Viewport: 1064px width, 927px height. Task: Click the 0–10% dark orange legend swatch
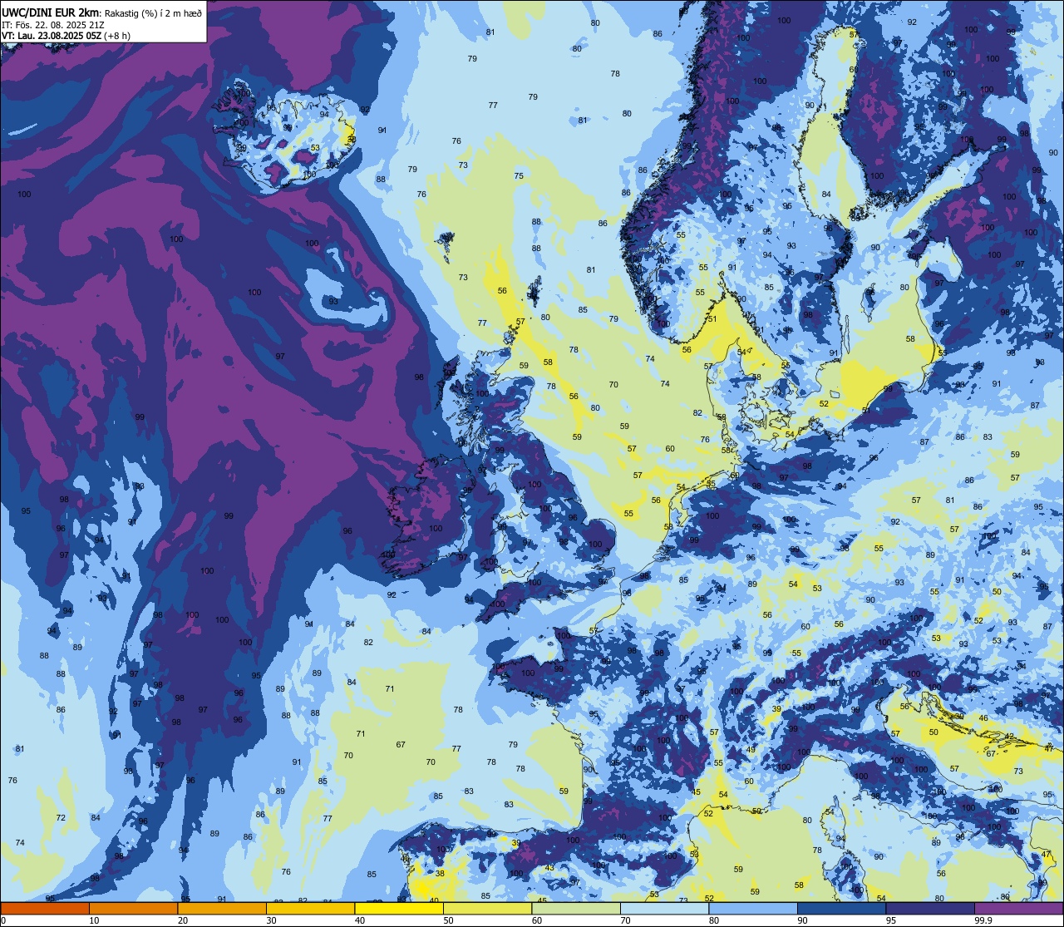point(45,909)
